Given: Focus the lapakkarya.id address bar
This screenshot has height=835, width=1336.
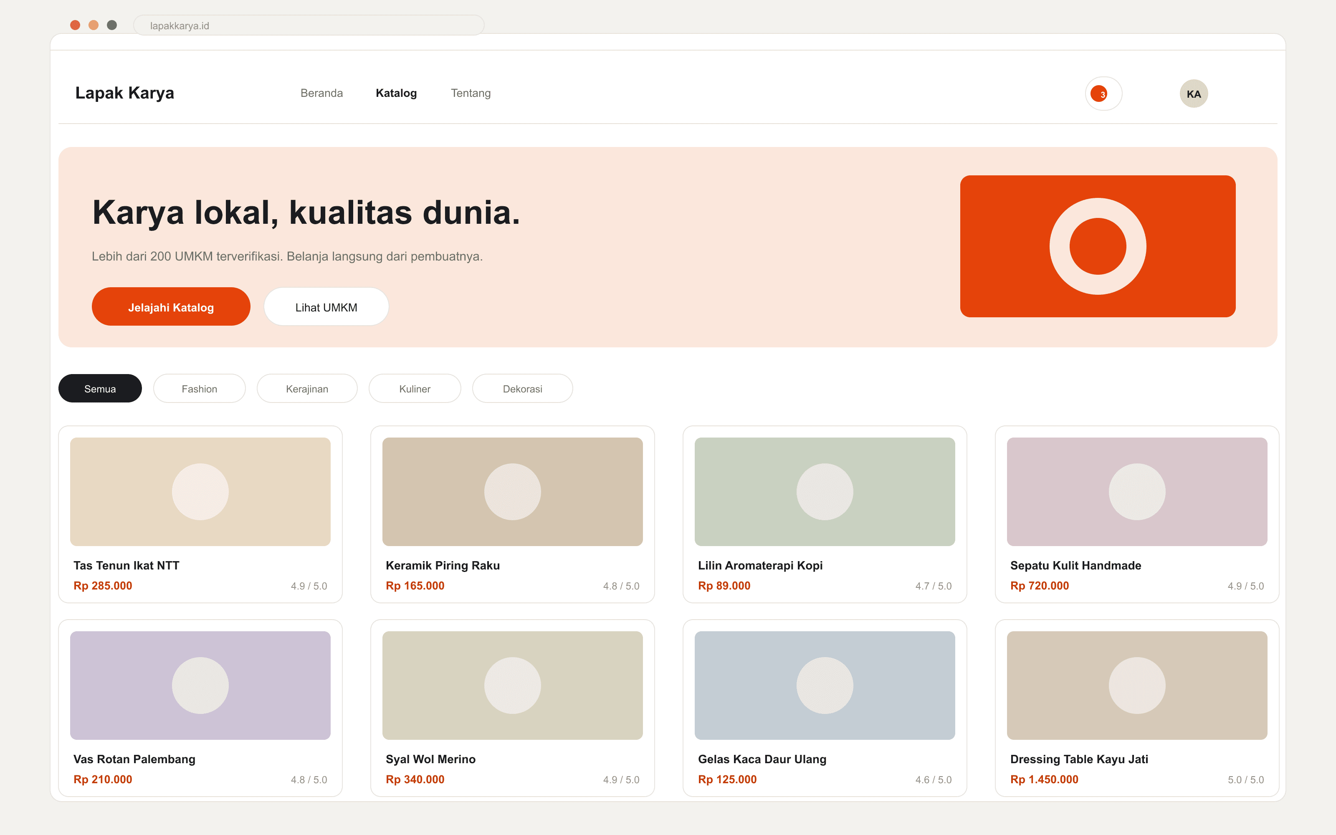Looking at the screenshot, I should [x=309, y=25].
